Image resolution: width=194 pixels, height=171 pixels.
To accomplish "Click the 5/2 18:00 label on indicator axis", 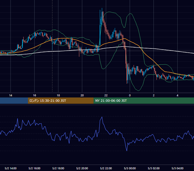I will pos(58,168).
